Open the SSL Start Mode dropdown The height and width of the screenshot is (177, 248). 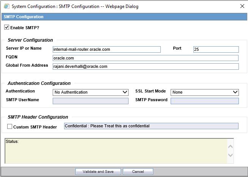point(205,92)
